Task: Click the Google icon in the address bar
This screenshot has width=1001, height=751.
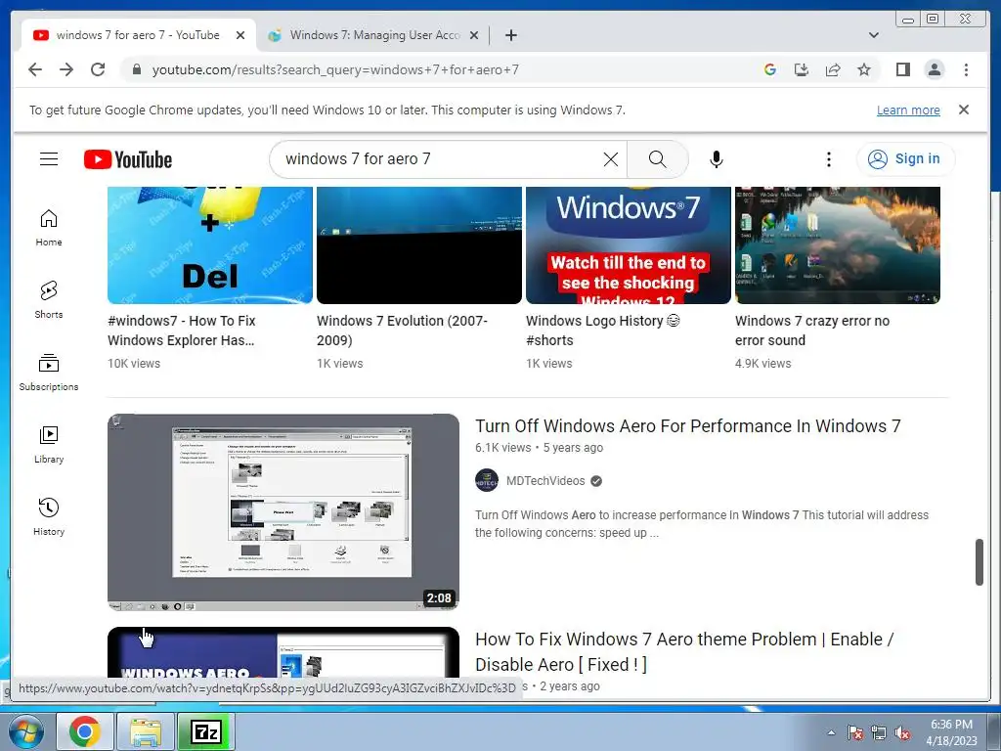Action: [770, 69]
